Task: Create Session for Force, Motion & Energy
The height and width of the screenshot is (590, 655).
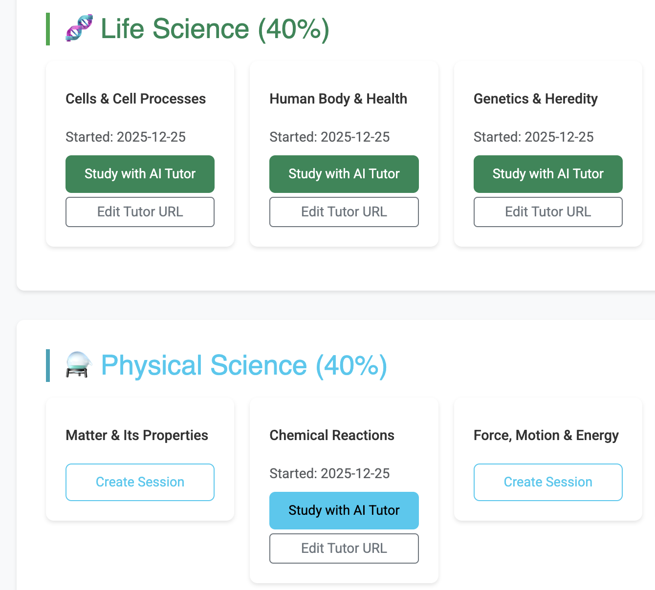Action: [x=547, y=482]
